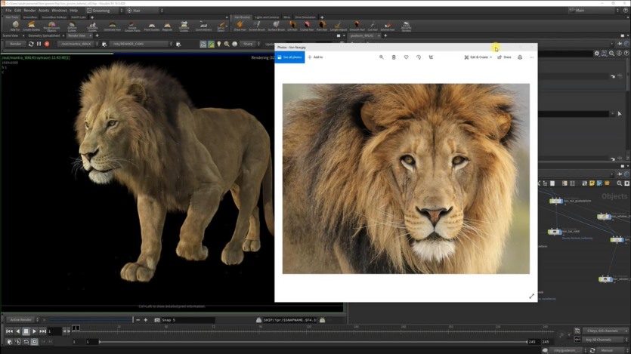Click the render view magnifier icon
This screenshot has height=354, width=631.
(227, 44)
